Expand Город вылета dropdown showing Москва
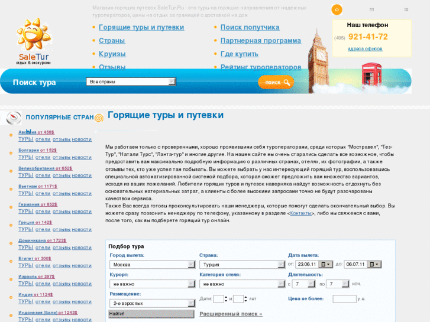 [152, 265]
